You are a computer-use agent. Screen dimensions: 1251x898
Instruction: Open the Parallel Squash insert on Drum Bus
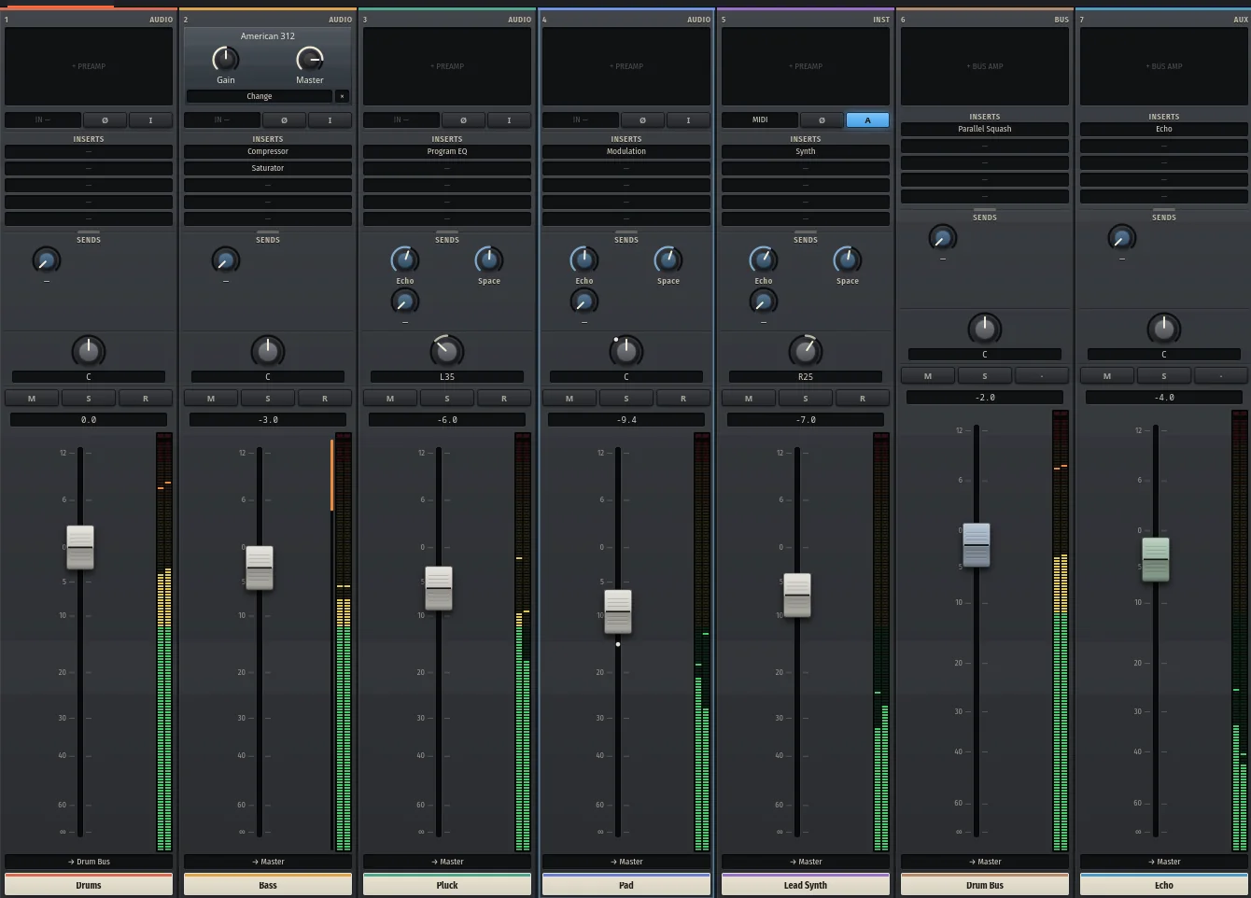pos(985,129)
